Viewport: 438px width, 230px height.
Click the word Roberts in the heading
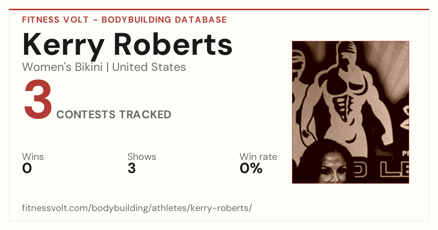(x=173, y=45)
